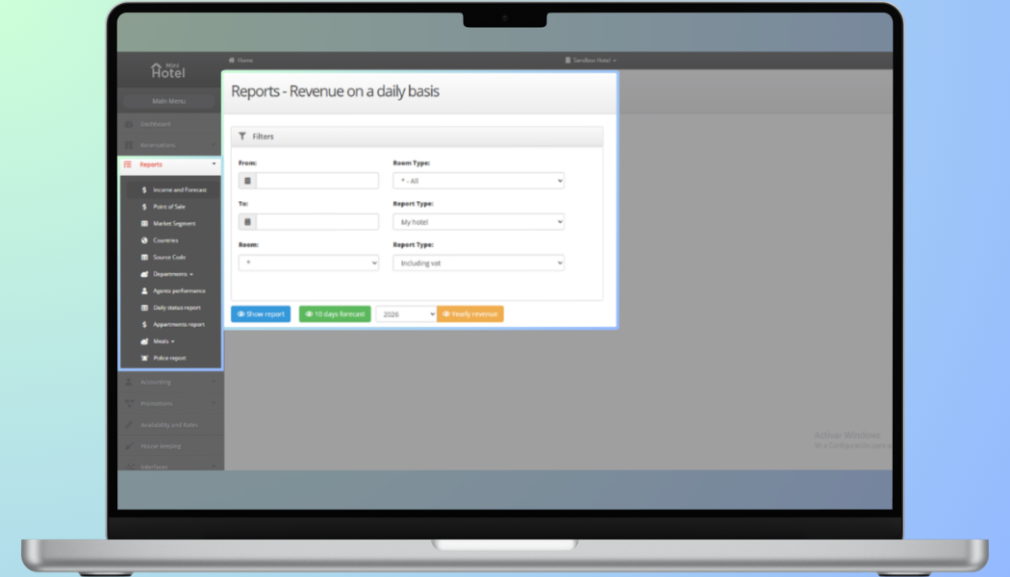Click the calendar icon of From field
This screenshot has width=1010, height=577.
click(247, 181)
